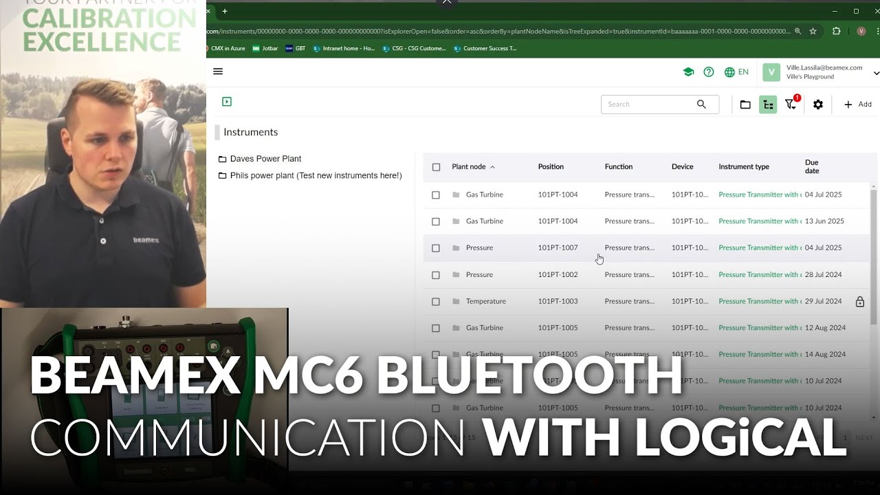This screenshot has width=880, height=495.
Task: Open the hamburger navigation menu
Action: (x=218, y=71)
